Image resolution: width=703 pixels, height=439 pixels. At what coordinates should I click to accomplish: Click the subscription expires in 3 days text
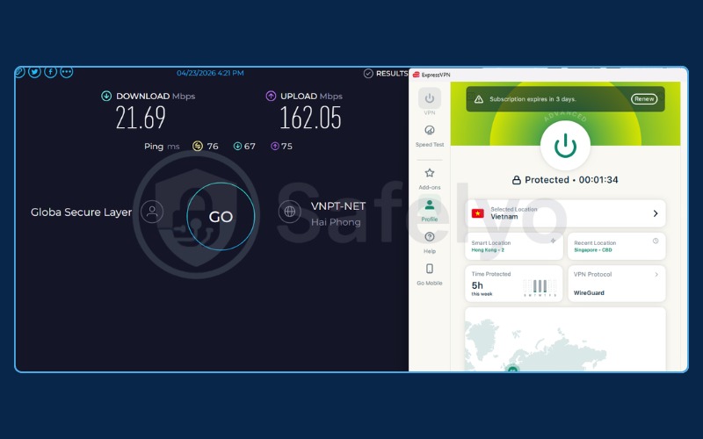click(533, 99)
